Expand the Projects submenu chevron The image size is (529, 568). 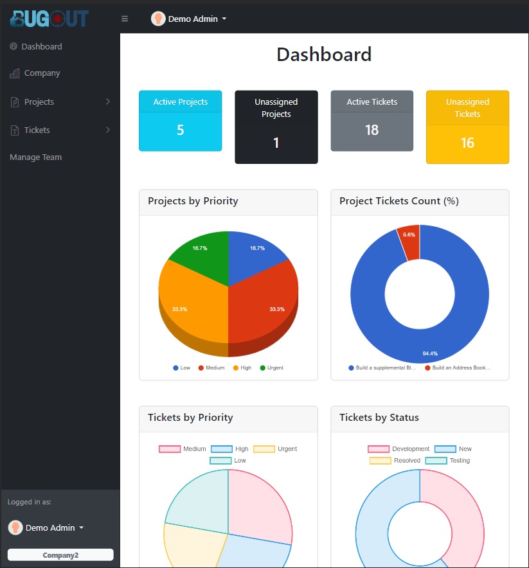coord(108,102)
